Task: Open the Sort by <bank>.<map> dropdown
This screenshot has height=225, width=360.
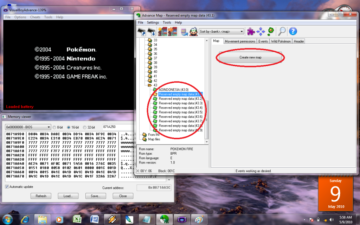Action: pyautogui.click(x=221, y=31)
